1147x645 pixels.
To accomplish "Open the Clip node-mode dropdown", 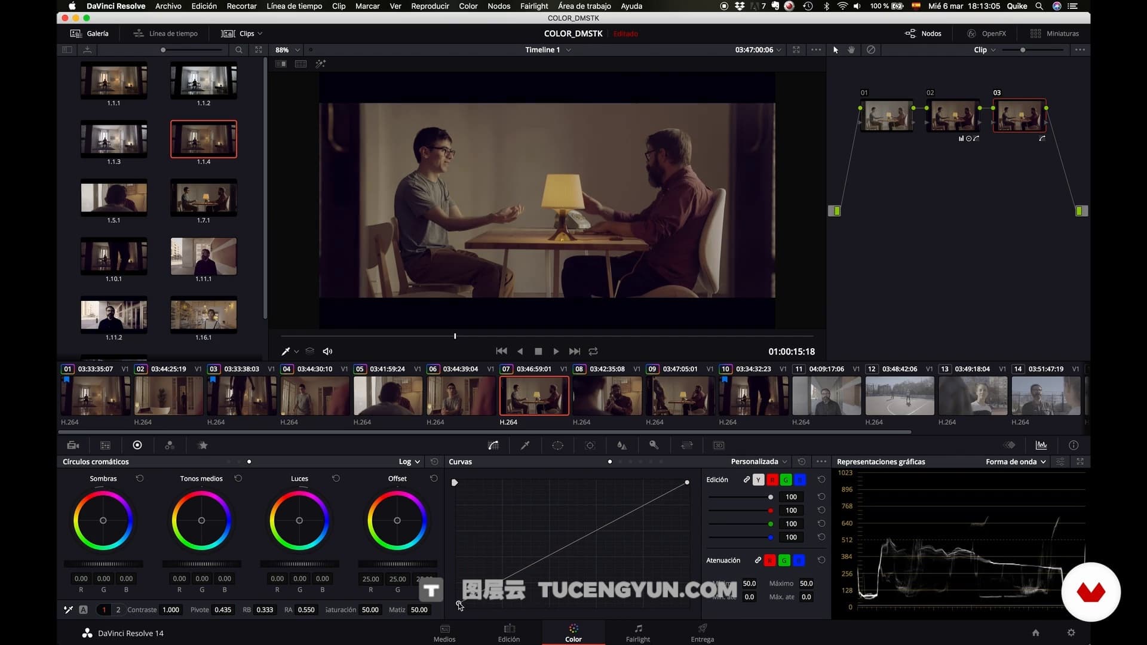I will point(985,50).
